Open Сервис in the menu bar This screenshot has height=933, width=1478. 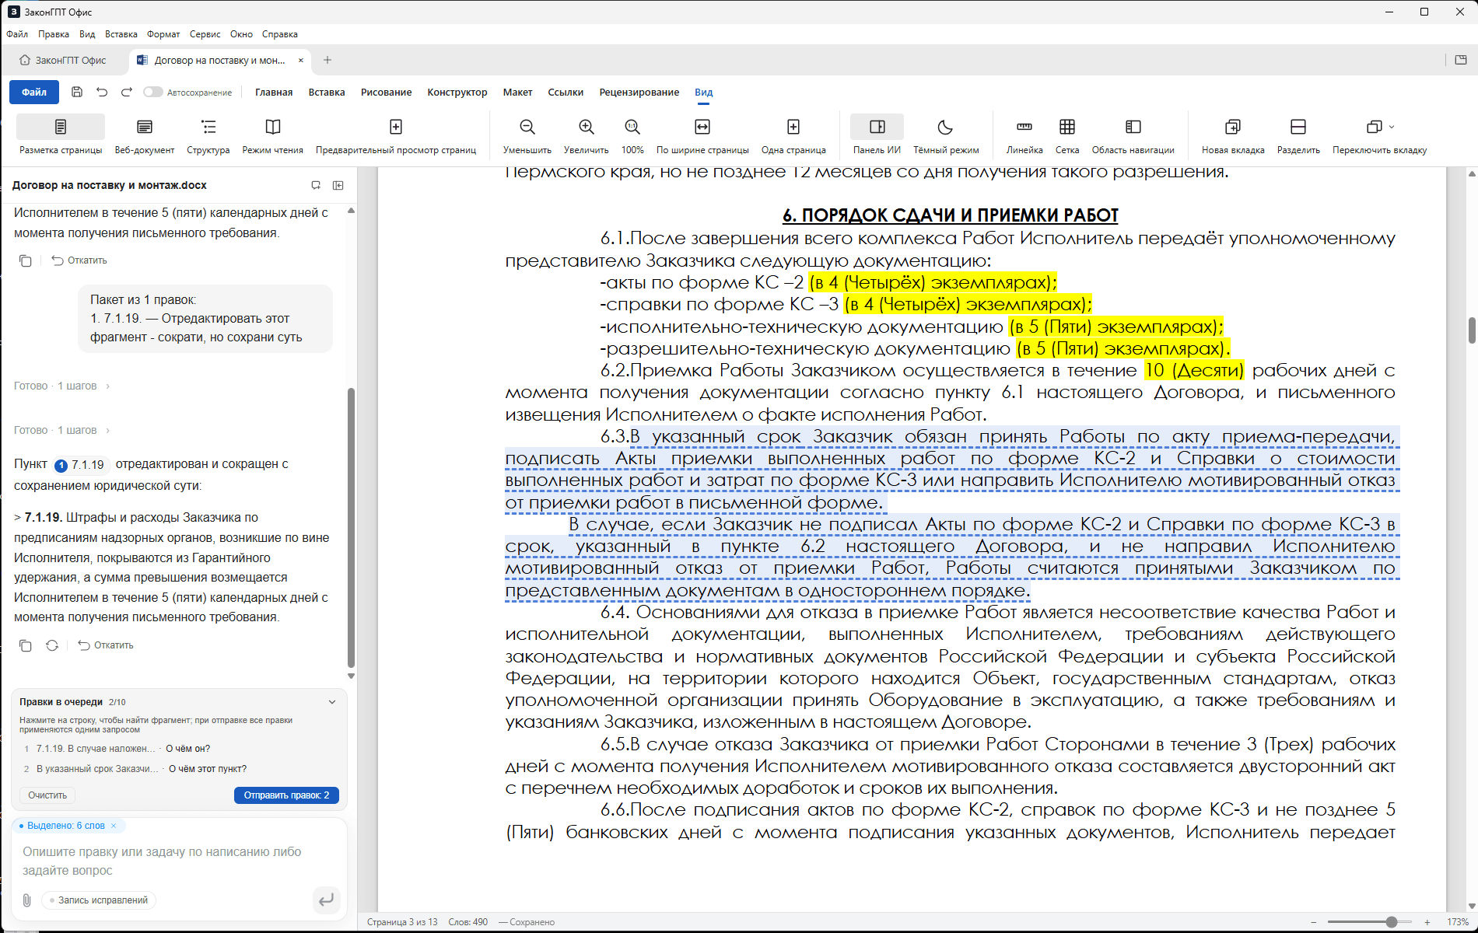205,34
